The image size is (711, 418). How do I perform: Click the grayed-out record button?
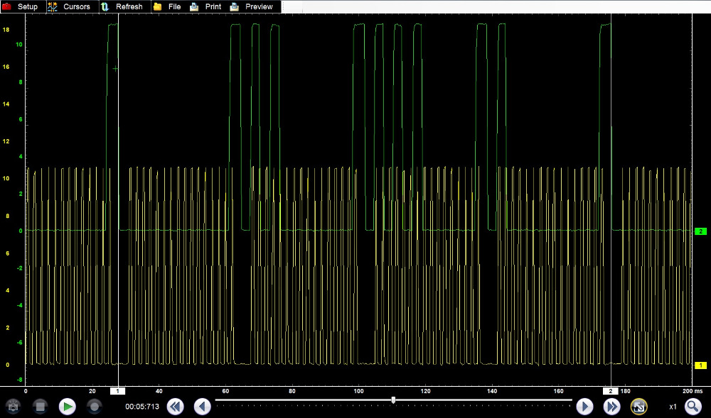pyautogui.click(x=94, y=407)
